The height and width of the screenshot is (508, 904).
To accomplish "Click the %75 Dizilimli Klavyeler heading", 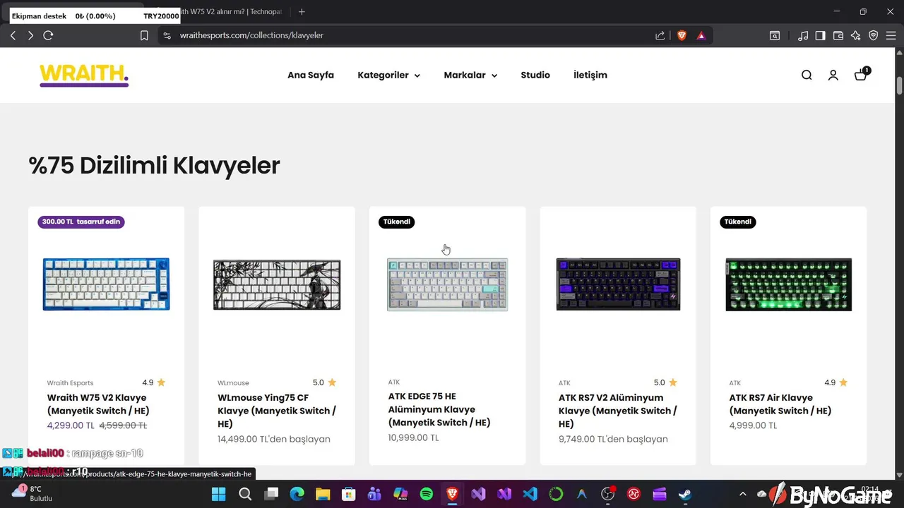I will (154, 165).
